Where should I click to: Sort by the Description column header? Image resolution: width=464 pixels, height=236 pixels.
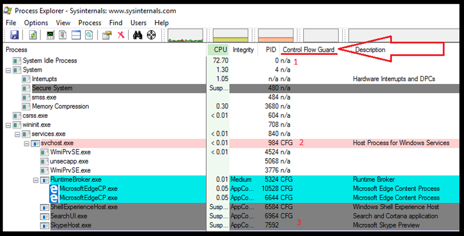click(370, 50)
